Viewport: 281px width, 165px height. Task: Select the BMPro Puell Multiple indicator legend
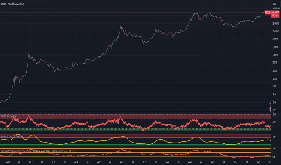point(9,116)
